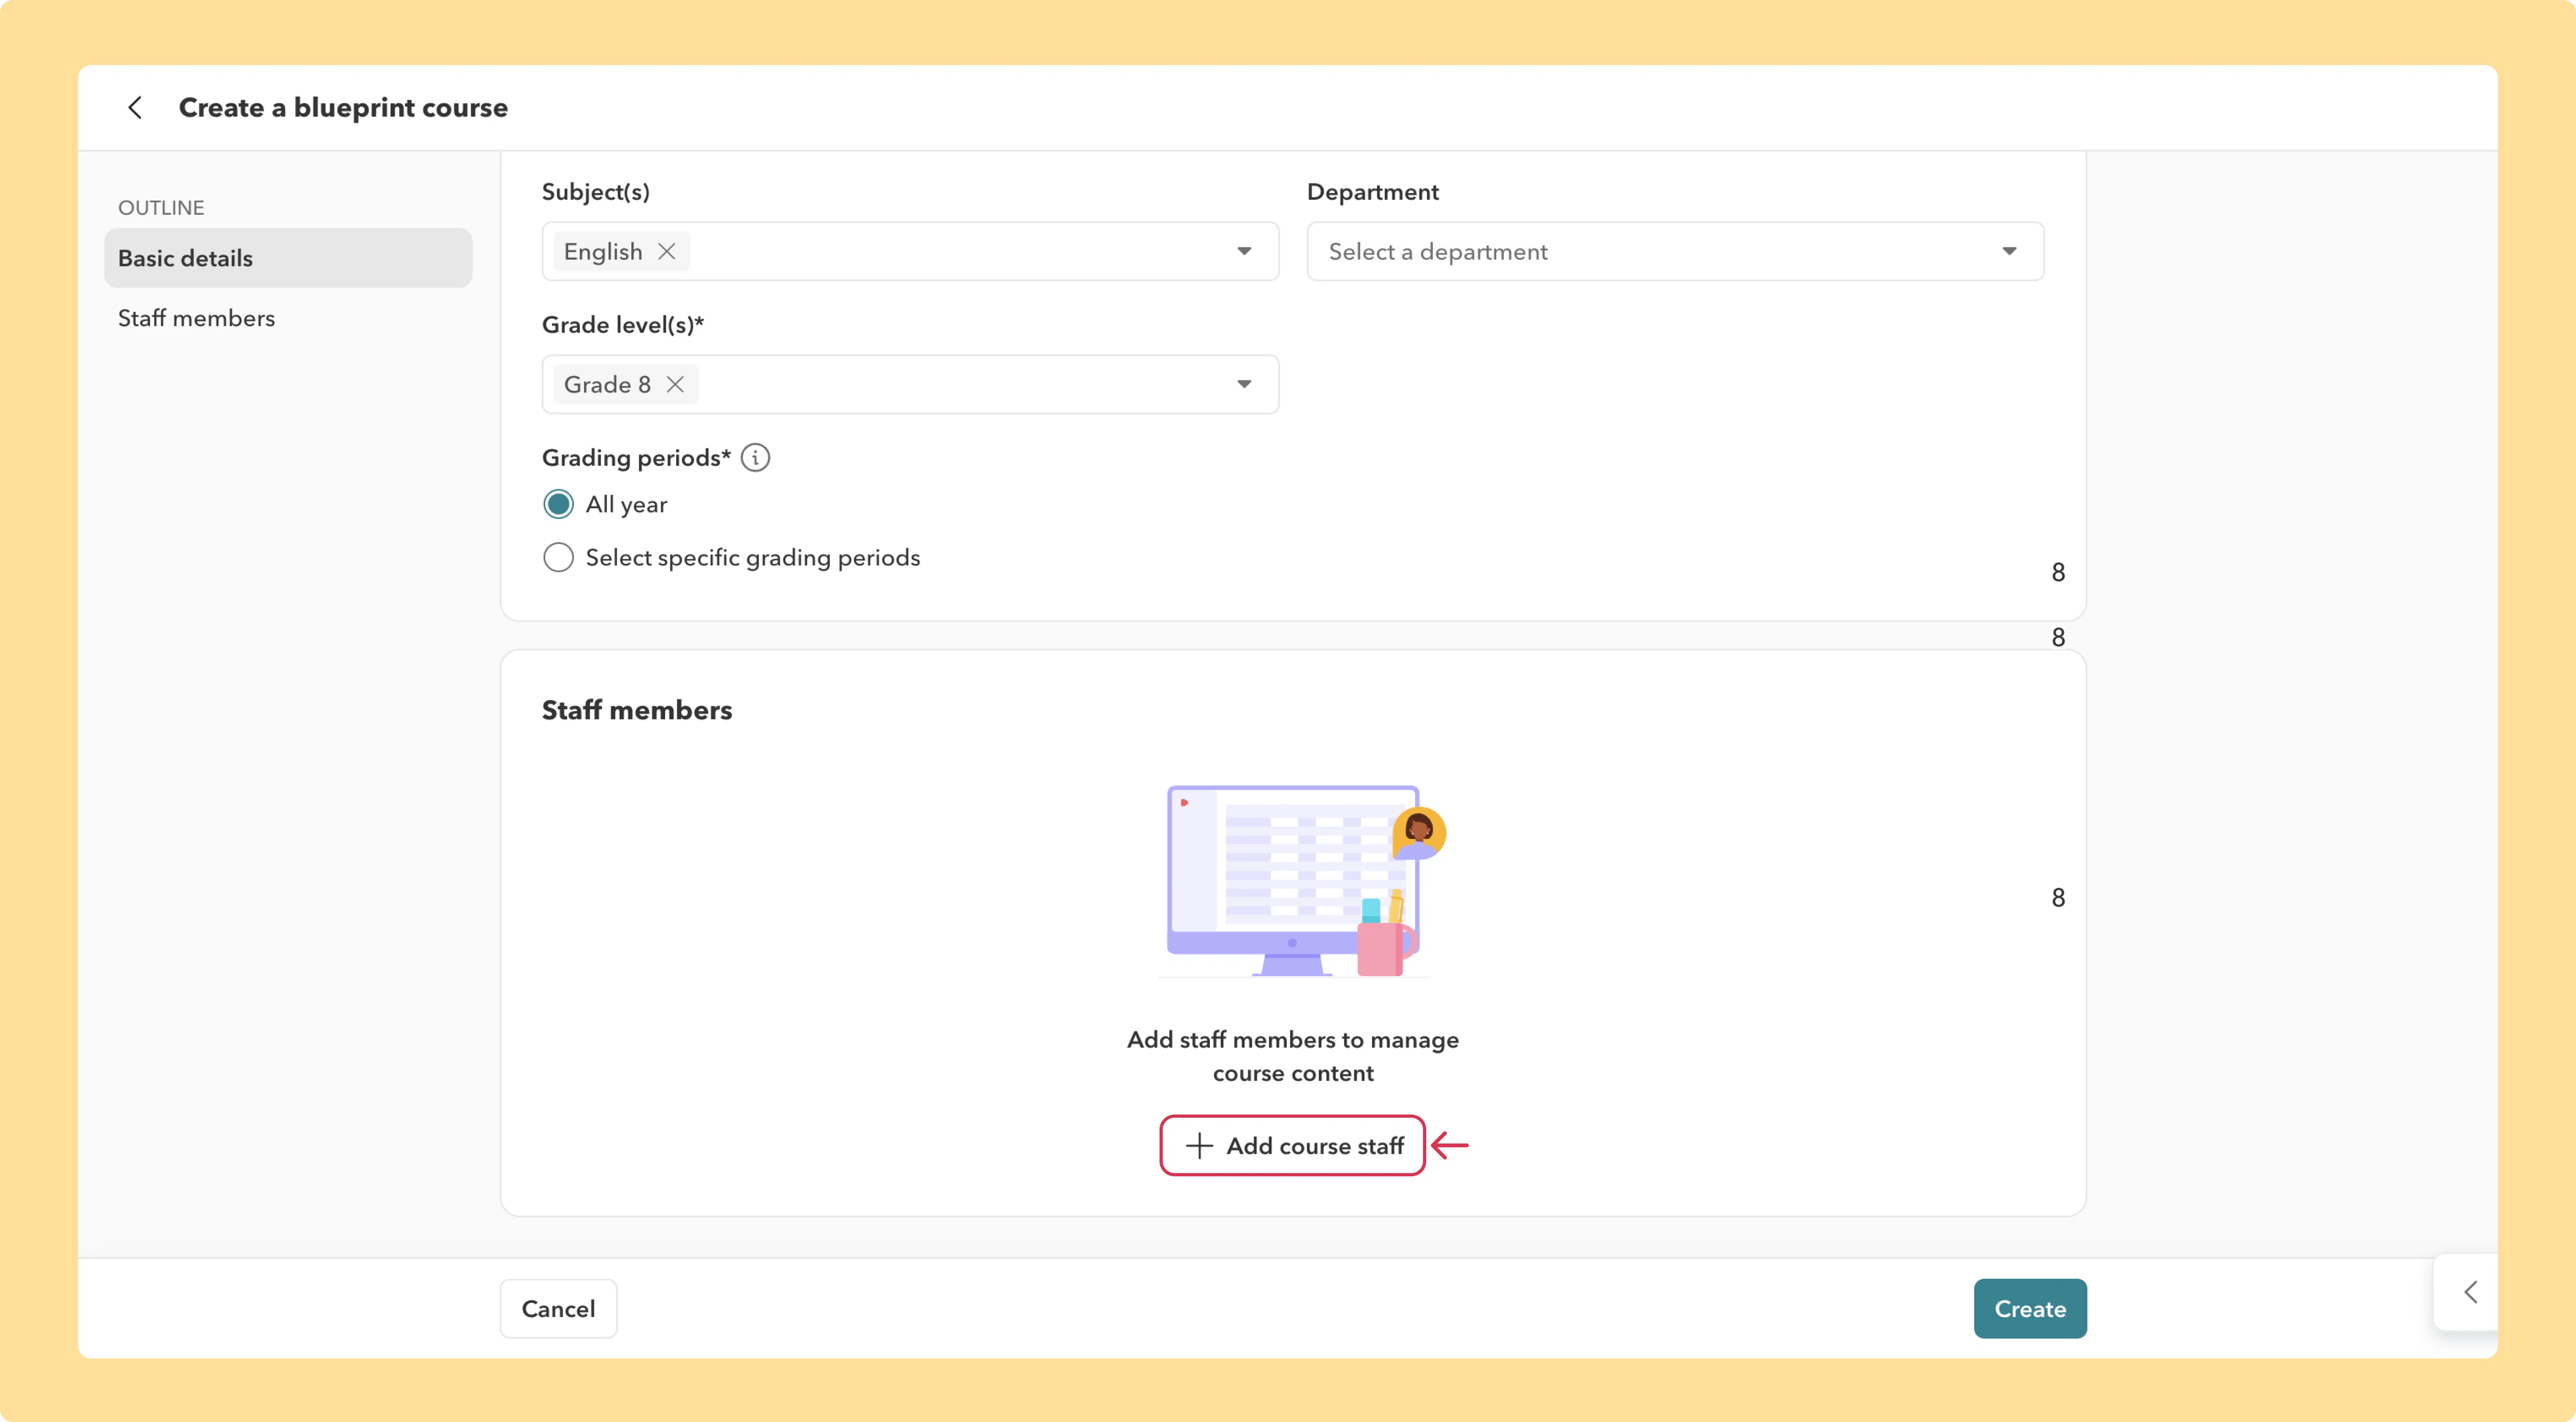Expand the Grade level(s) dropdown arrow
This screenshot has height=1422, width=2576.
(x=1244, y=384)
